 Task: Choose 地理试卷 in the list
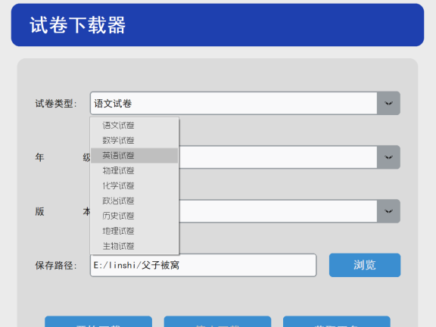134,231
